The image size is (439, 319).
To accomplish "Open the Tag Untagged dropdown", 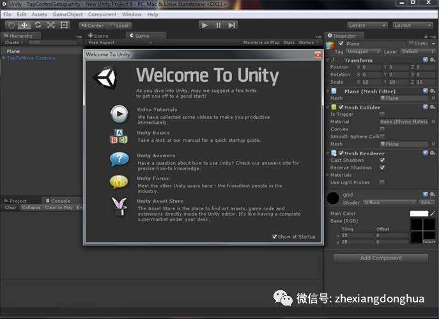I will pos(364,52).
